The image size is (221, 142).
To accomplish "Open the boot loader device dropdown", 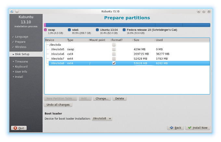I will click(102, 119).
